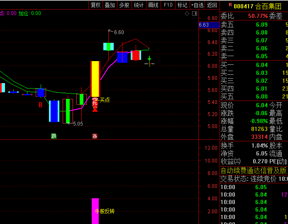Screen dimensions: 288x224
Task: Select the tall yellow candlestick
Action: click(95, 79)
